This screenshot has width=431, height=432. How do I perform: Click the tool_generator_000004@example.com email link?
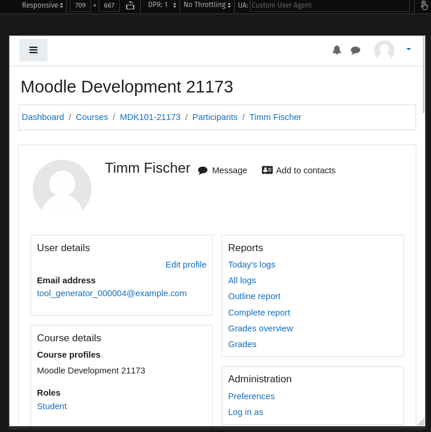pos(112,293)
